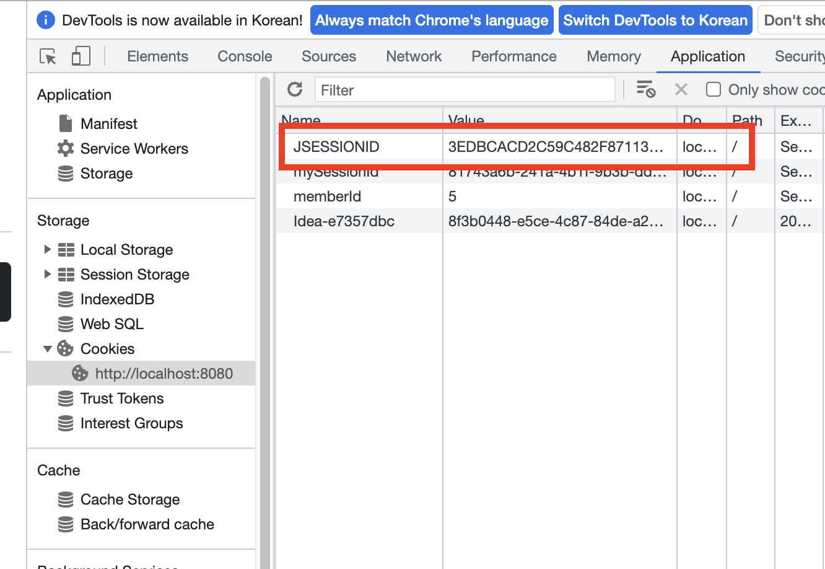Image resolution: width=825 pixels, height=569 pixels.
Task: Click the cookie icon beside http://localhost:8080
Action: coord(80,373)
